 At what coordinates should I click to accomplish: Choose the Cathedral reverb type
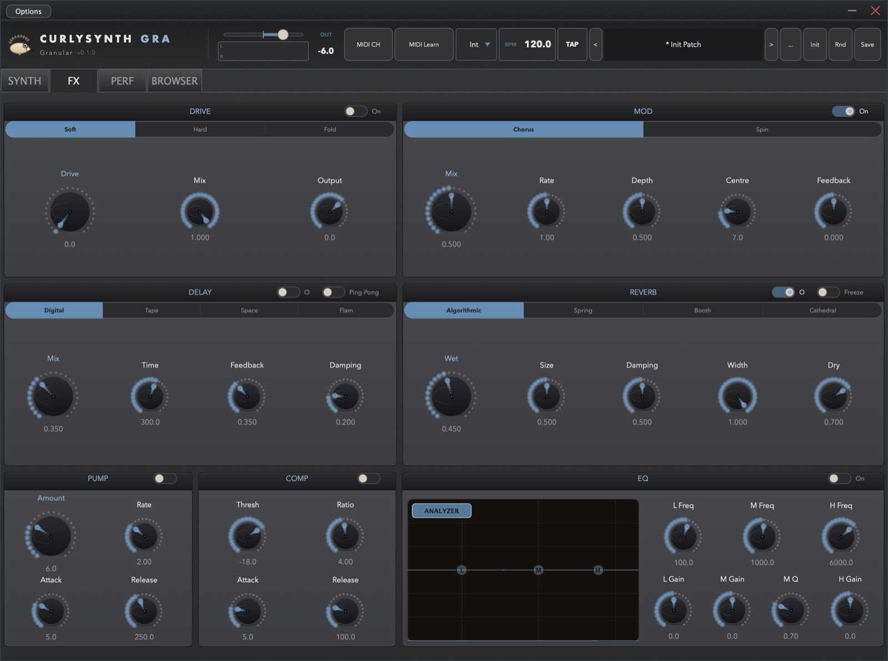[x=823, y=310]
